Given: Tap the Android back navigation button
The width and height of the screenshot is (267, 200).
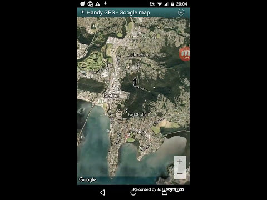Looking at the screenshot, I should pos(102,193).
